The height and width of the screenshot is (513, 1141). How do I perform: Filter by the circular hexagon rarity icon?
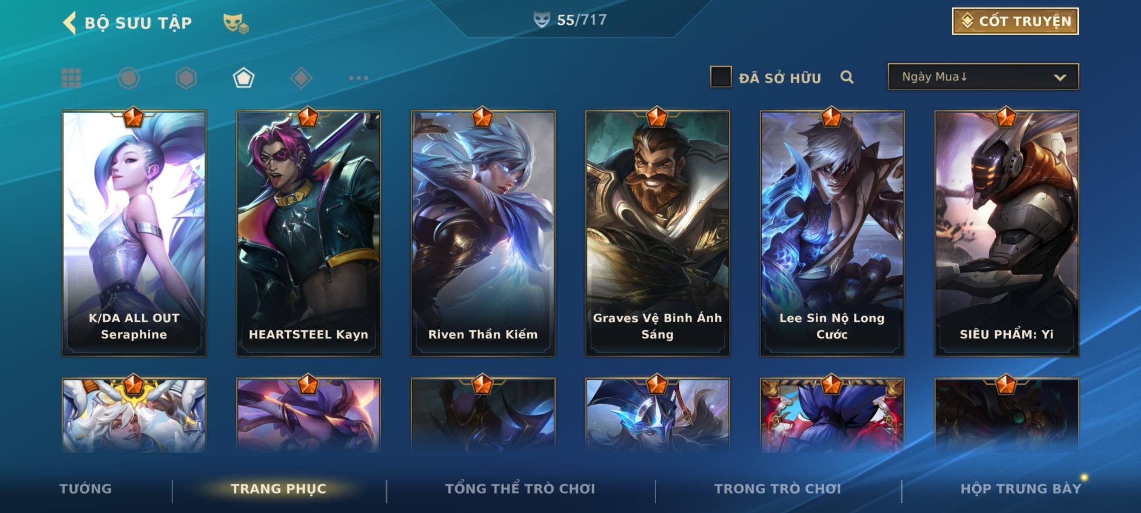(x=129, y=78)
